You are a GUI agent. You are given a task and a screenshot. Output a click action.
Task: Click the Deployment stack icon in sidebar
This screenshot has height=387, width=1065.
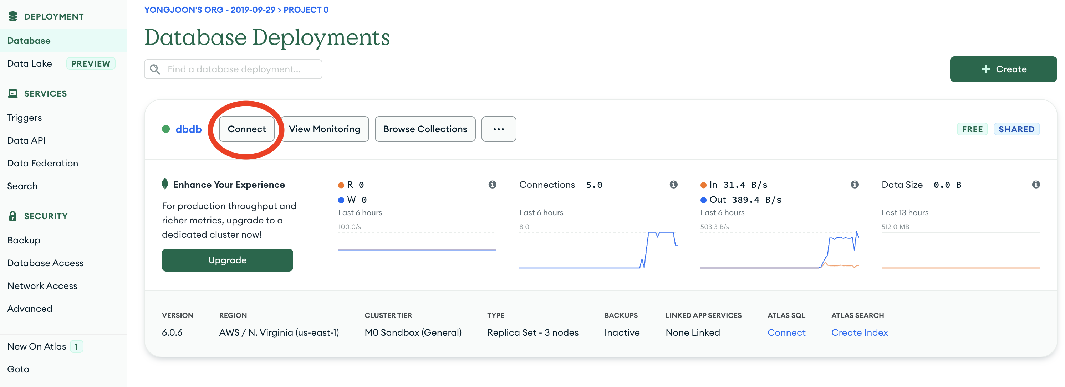click(x=13, y=16)
